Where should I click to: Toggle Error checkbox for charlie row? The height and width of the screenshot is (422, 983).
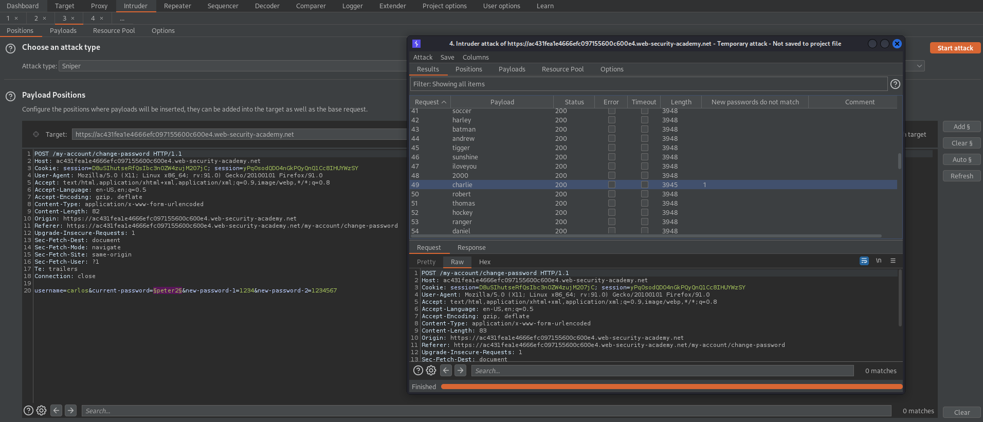pyautogui.click(x=611, y=185)
